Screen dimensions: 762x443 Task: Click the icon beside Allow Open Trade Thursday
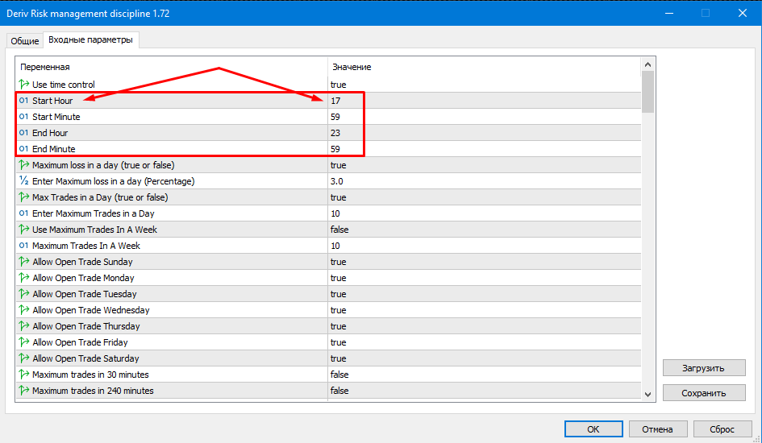click(24, 325)
